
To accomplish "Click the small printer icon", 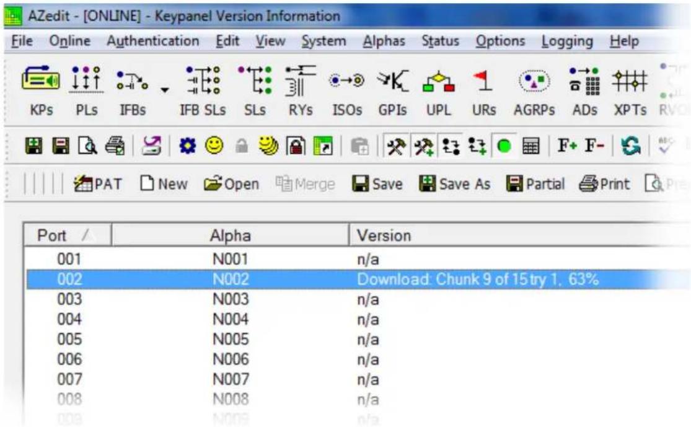I will click(115, 146).
